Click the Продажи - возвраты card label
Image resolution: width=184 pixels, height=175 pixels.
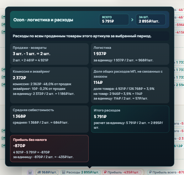coord(29,48)
